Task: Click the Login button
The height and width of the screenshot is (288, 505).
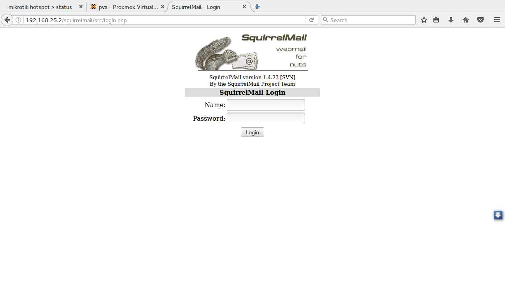Action: 252,132
